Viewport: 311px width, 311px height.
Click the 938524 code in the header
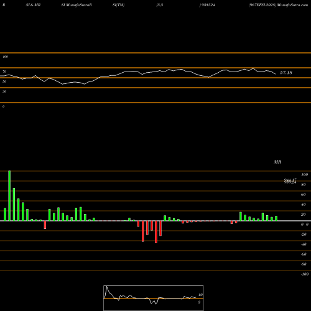click(208, 5)
